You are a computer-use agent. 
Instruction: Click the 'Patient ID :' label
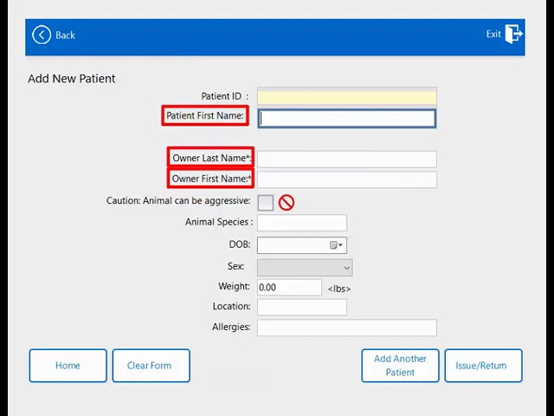(225, 96)
